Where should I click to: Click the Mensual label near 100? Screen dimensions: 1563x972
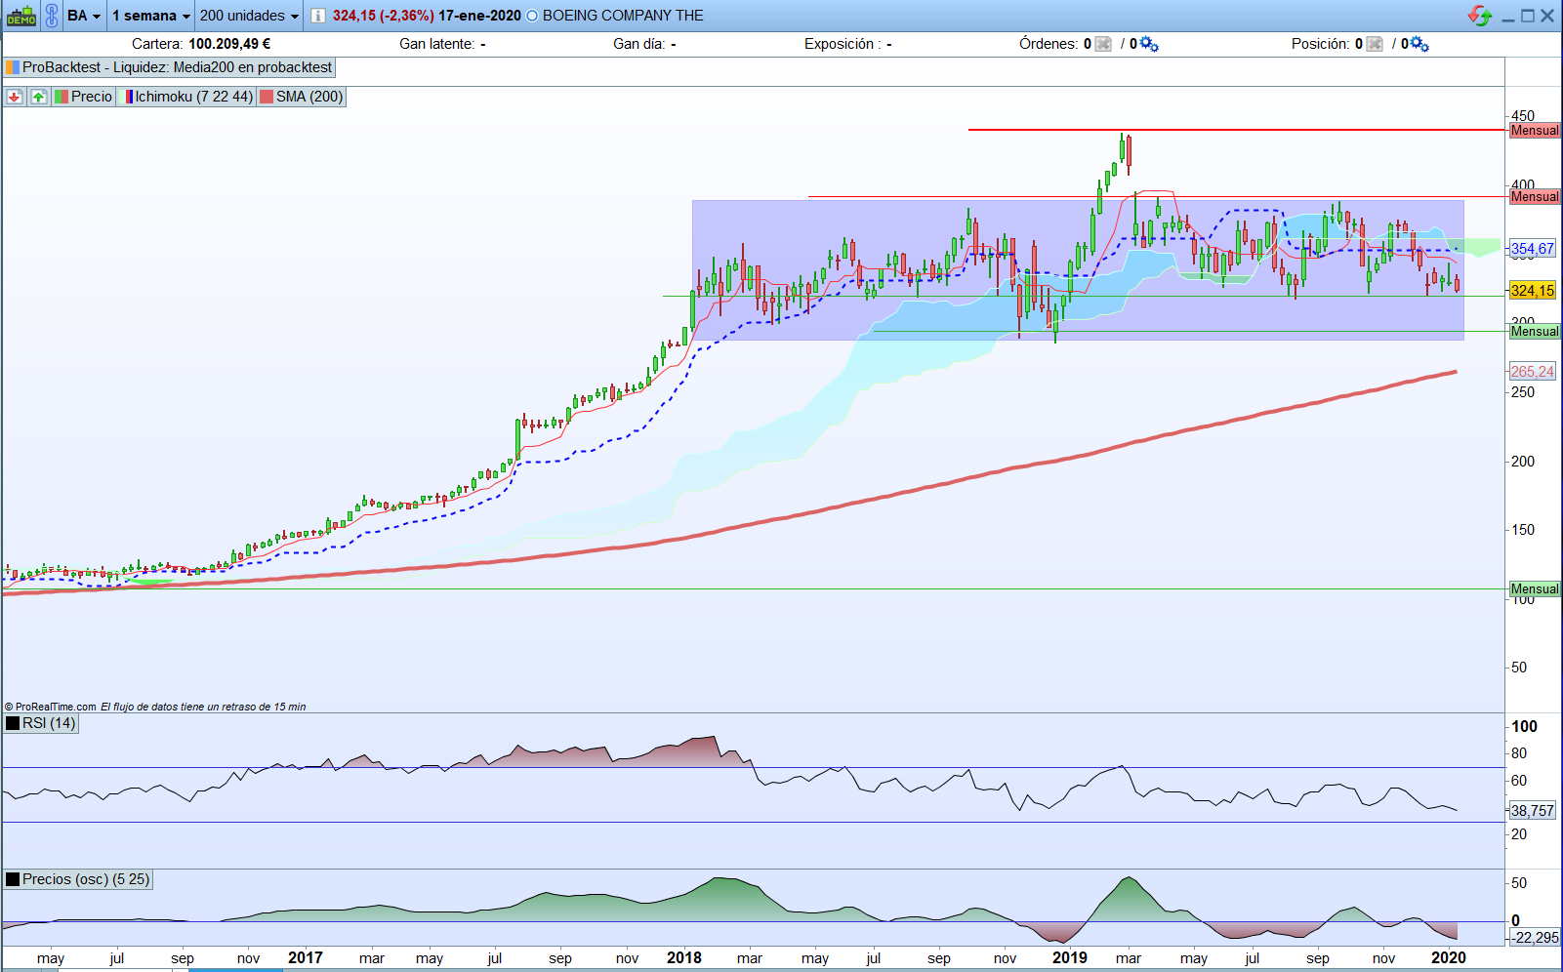point(1535,589)
